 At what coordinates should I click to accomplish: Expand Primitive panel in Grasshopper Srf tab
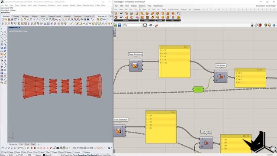click(x=160, y=20)
